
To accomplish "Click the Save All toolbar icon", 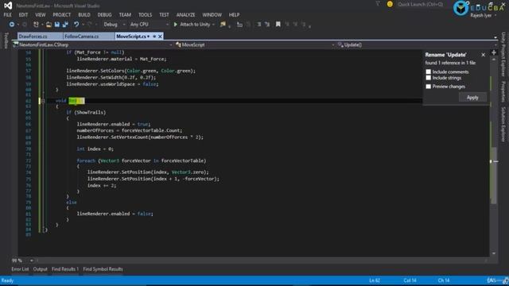I will point(65,25).
